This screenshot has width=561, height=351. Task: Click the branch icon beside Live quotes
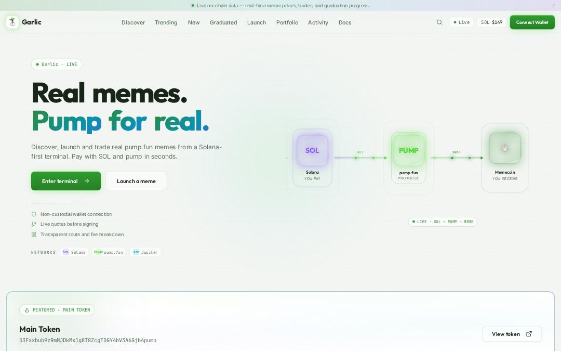tap(34, 224)
